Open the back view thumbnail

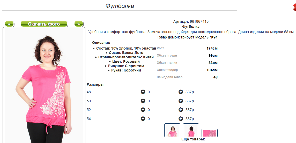click(191, 130)
